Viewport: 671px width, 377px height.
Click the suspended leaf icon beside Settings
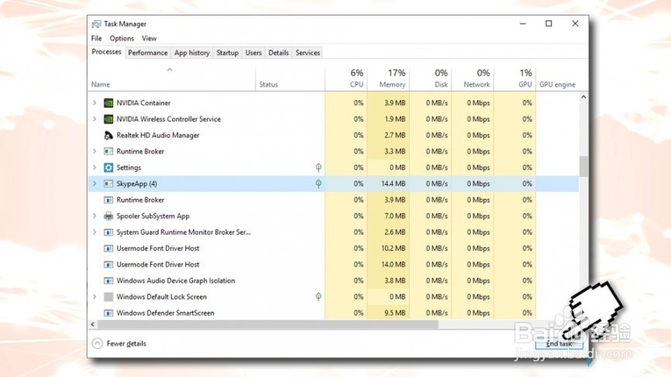click(x=318, y=167)
